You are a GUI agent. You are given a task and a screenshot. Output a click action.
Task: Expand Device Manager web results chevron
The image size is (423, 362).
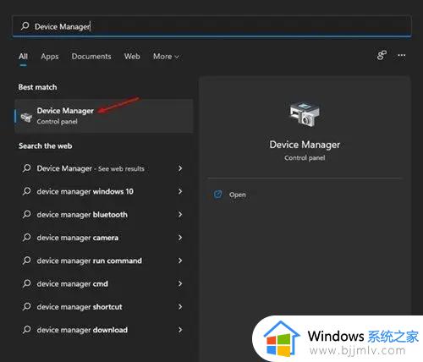click(180, 168)
